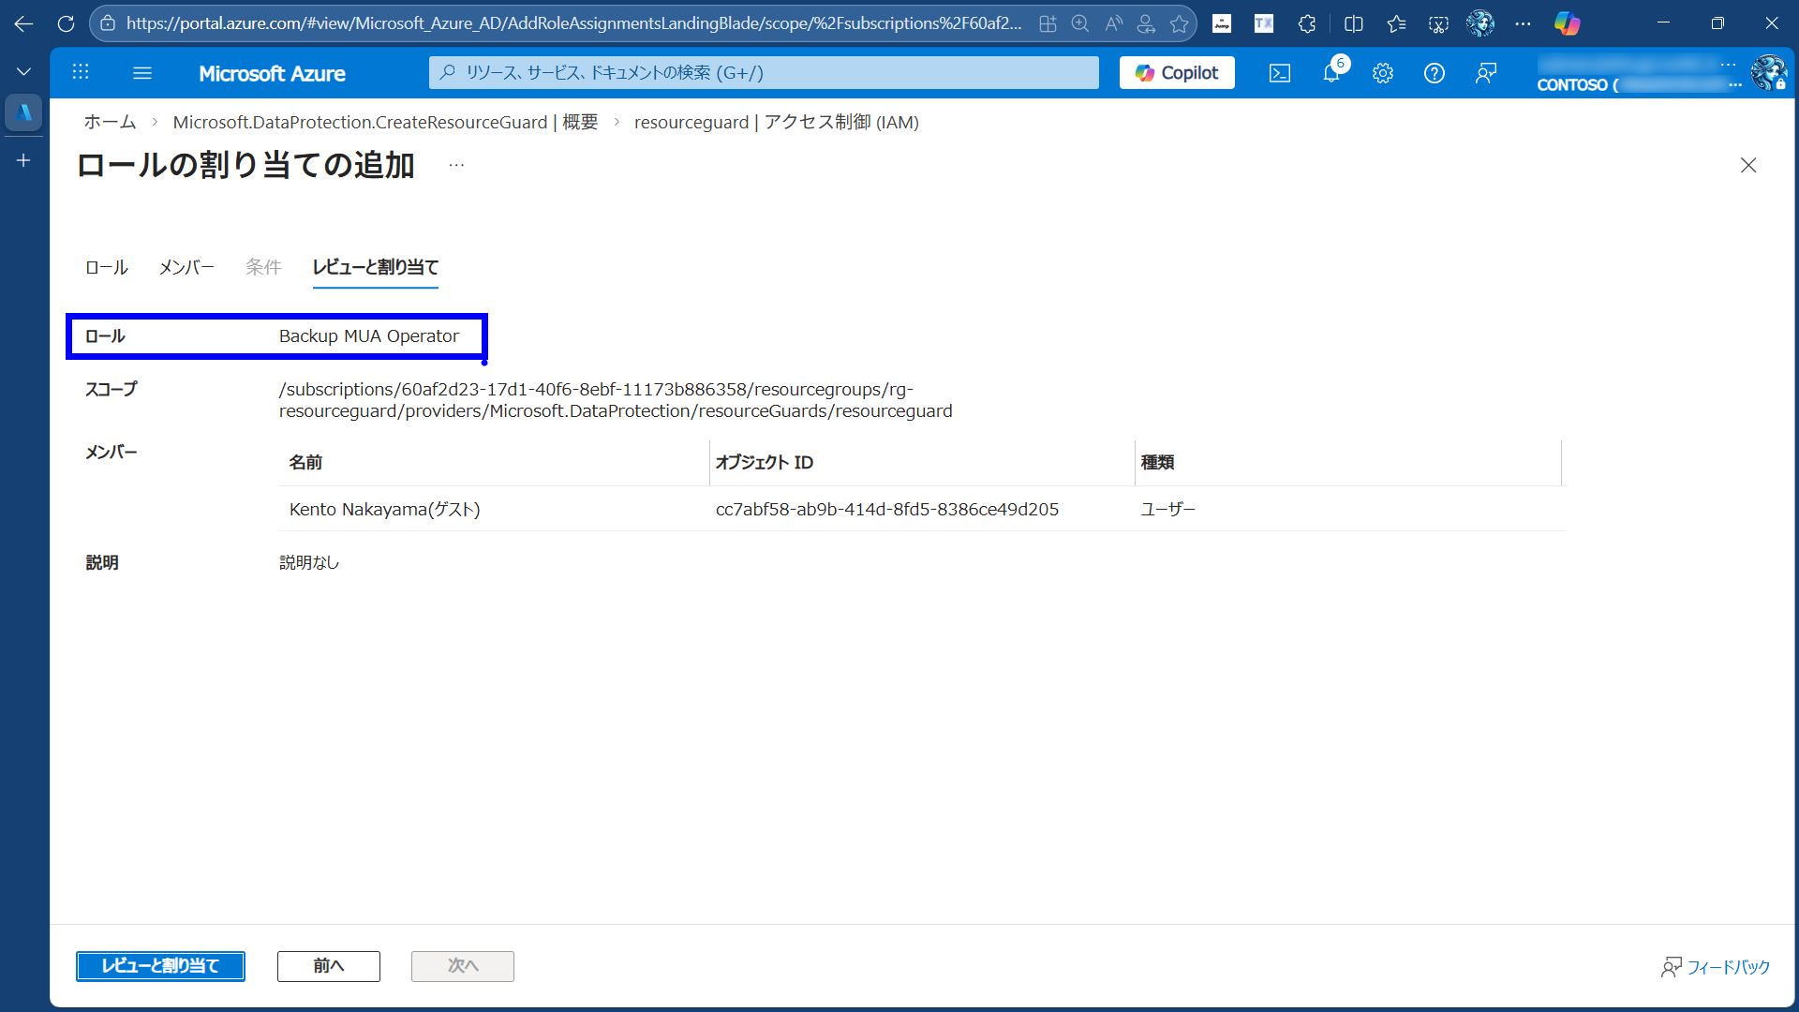The width and height of the screenshot is (1799, 1012).
Task: Click the Azure logo in the left sidebar
Action: (x=23, y=112)
